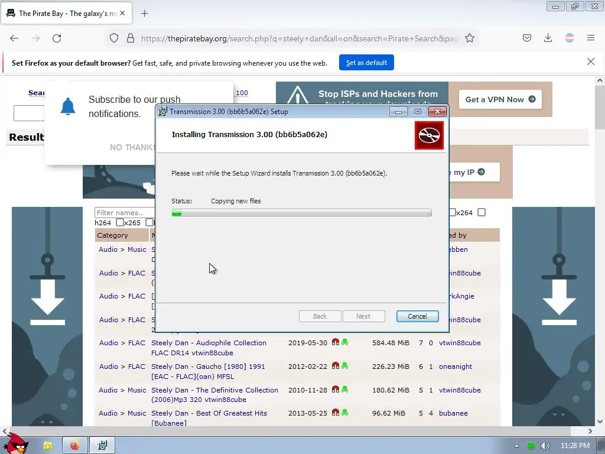Click green skull icon in Best Of Greatest Hits row
This screenshot has width=605, height=454.
point(345,412)
